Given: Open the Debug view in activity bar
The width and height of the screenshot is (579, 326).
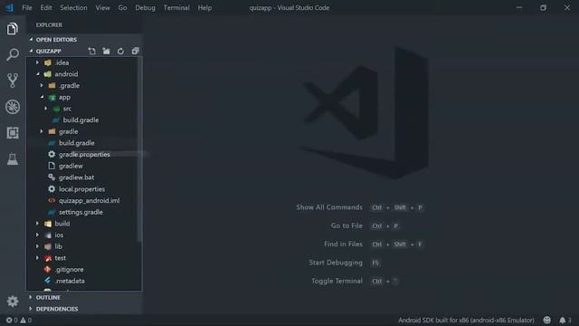Looking at the screenshot, I should tap(12, 107).
